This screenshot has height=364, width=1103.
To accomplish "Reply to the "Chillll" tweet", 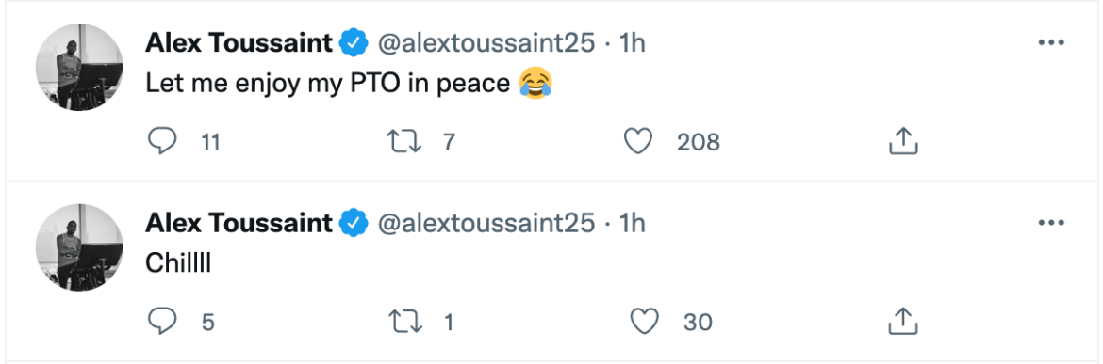I will (x=163, y=322).
